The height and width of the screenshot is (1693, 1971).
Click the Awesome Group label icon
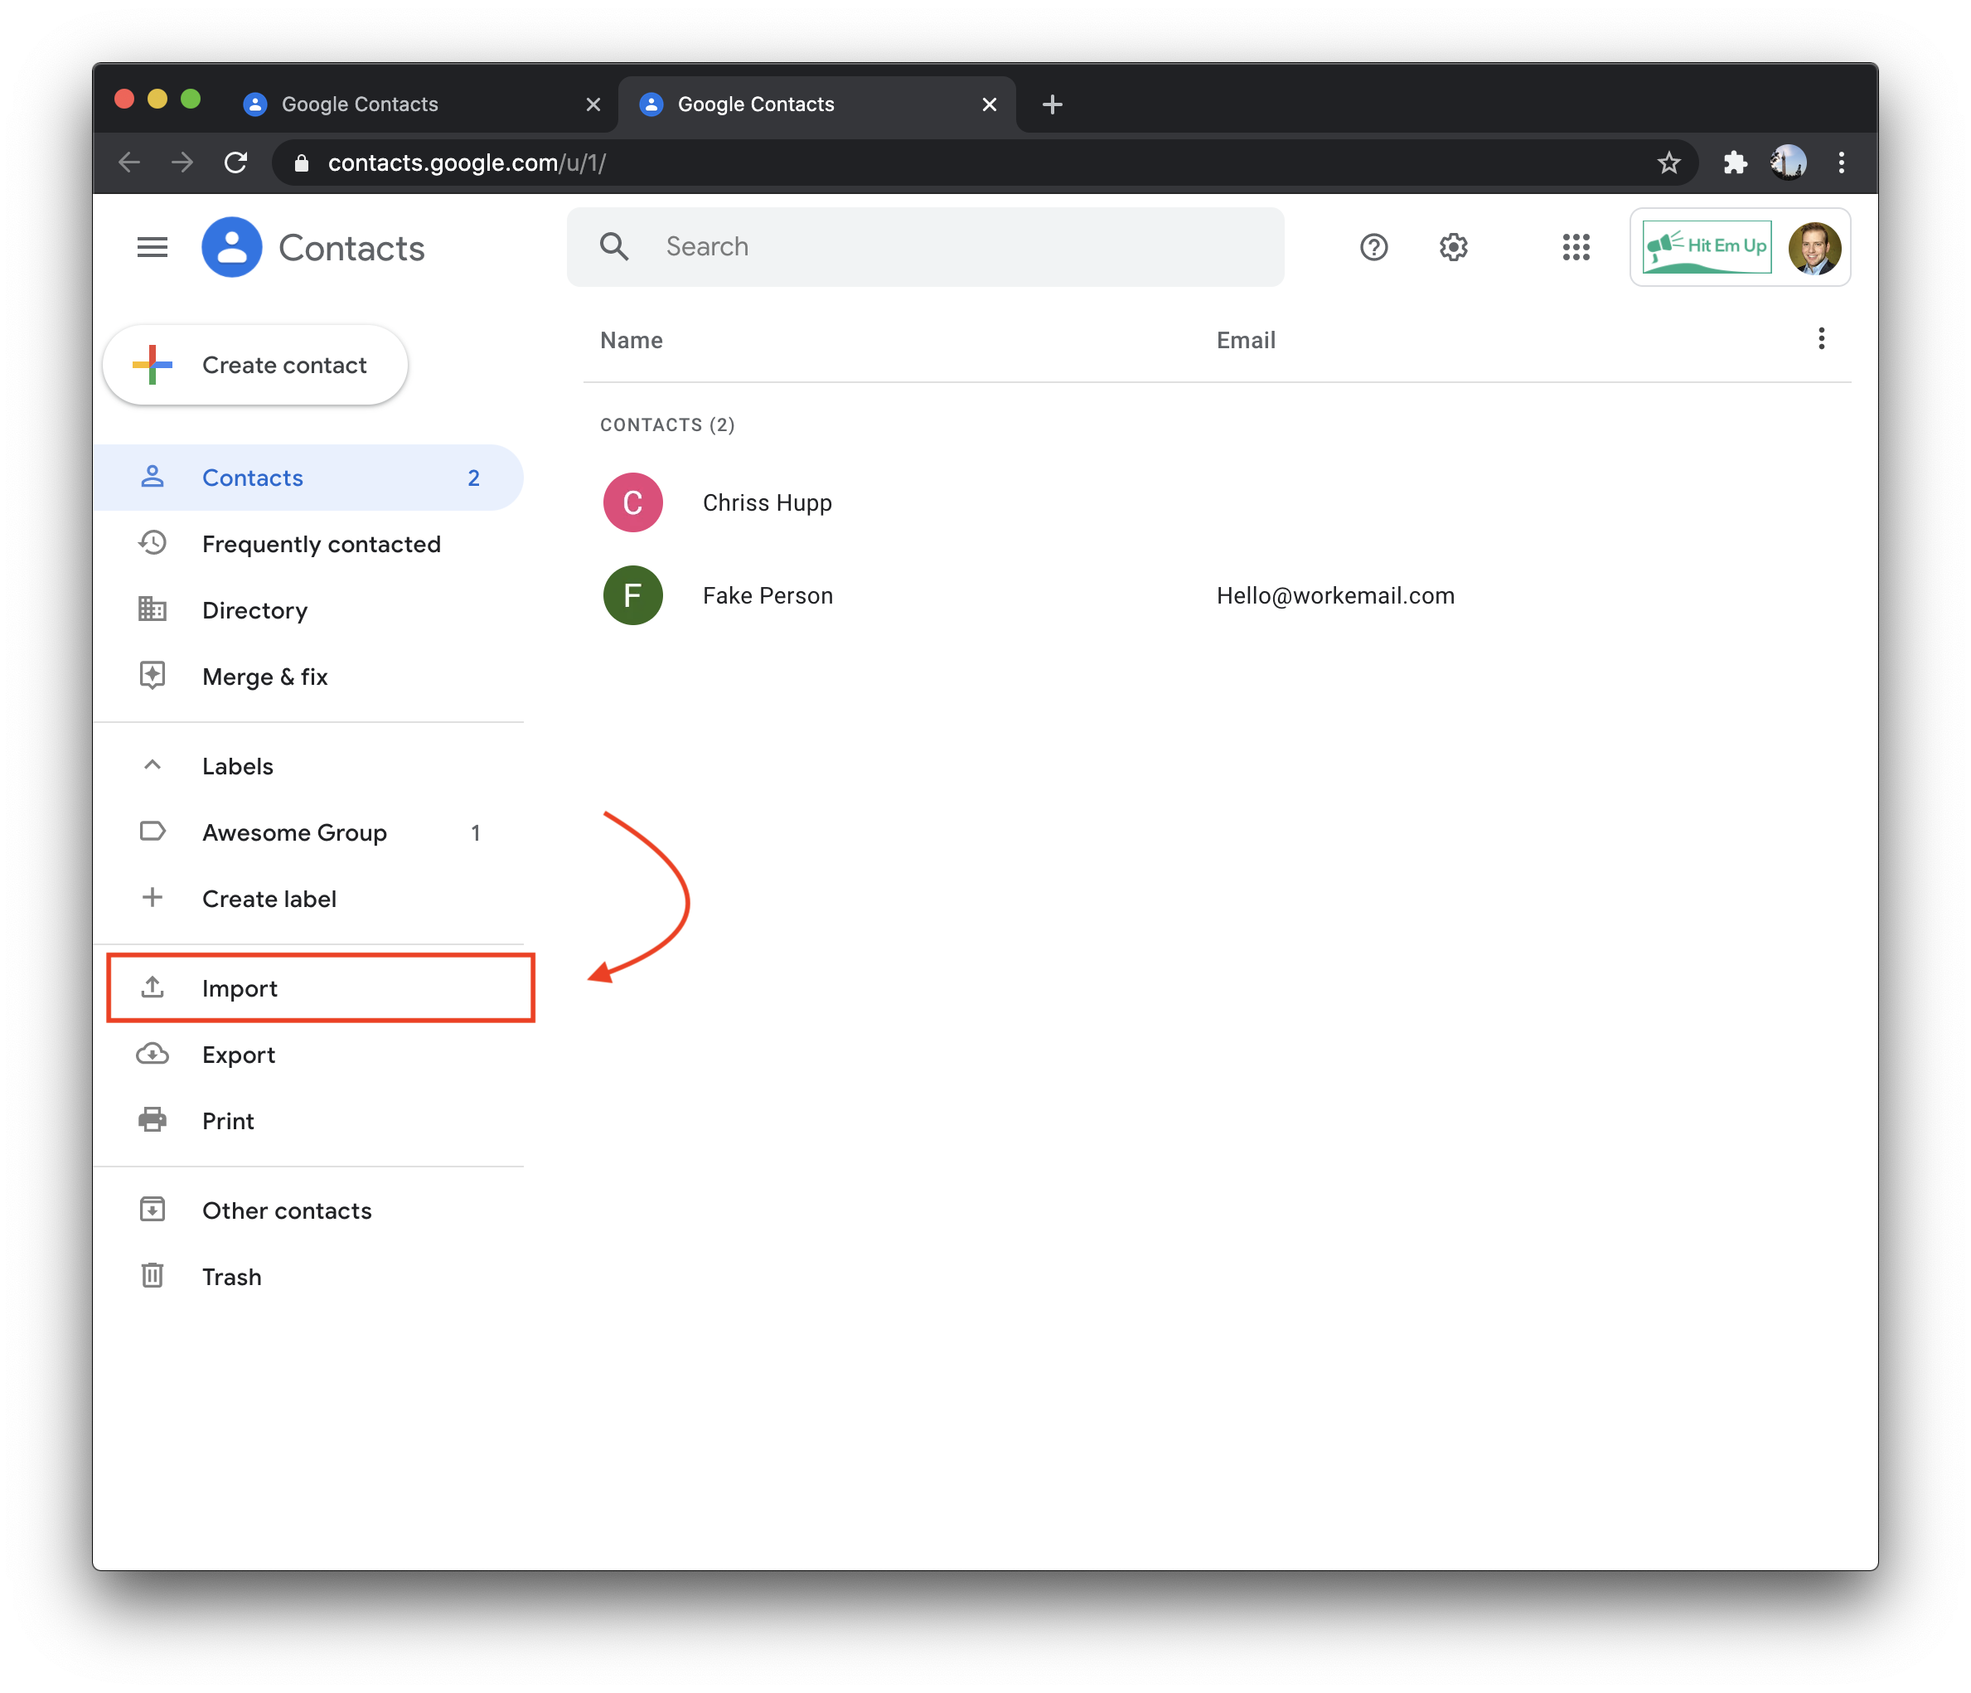[153, 832]
